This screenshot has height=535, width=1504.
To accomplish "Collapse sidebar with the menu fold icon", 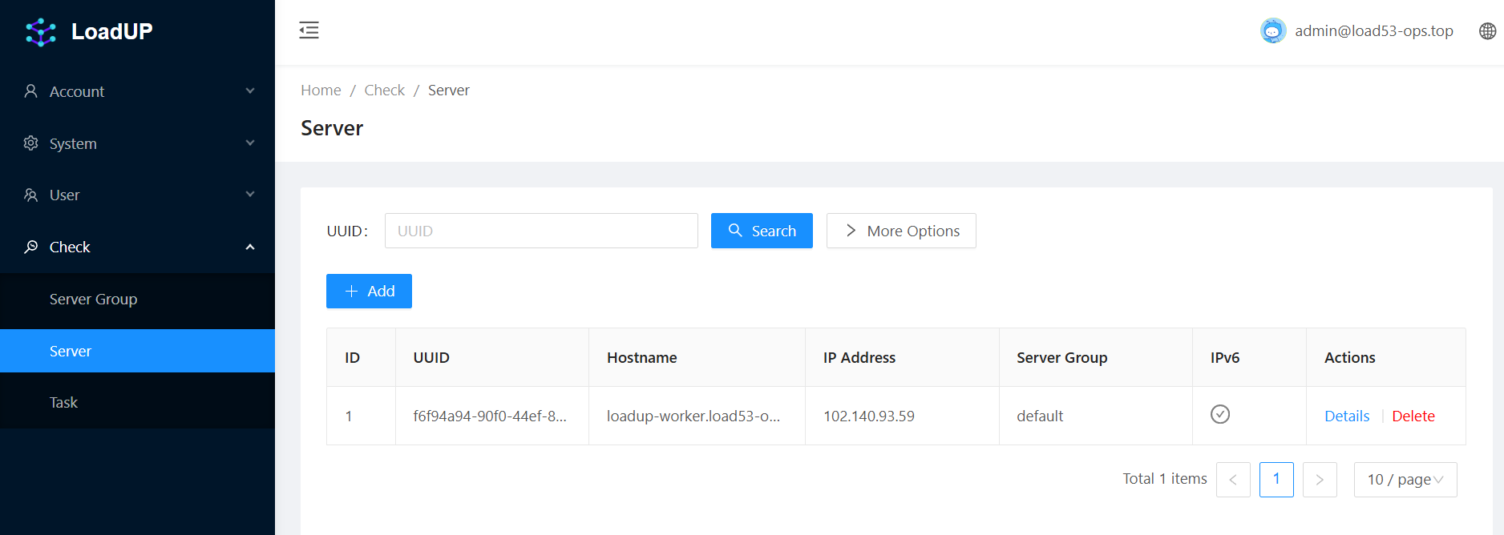I will point(309,30).
